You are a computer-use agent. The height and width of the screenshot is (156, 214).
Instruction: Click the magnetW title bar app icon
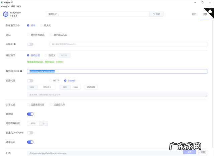2,2
